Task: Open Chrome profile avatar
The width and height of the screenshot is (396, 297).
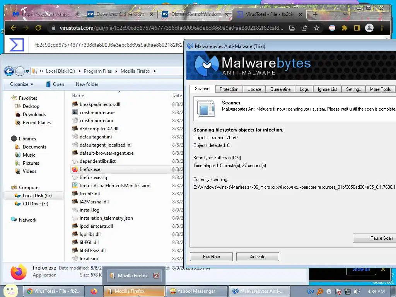Action: point(369,28)
